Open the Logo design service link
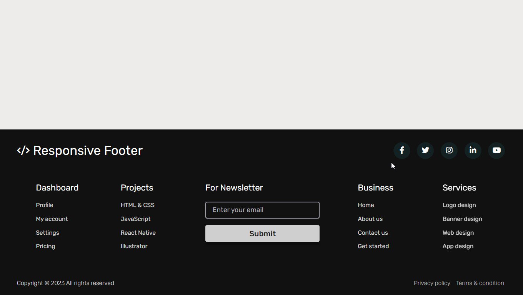This screenshot has width=523, height=295. 459,205
